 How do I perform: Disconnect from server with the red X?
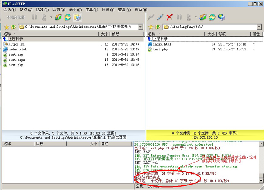coord(169,17)
